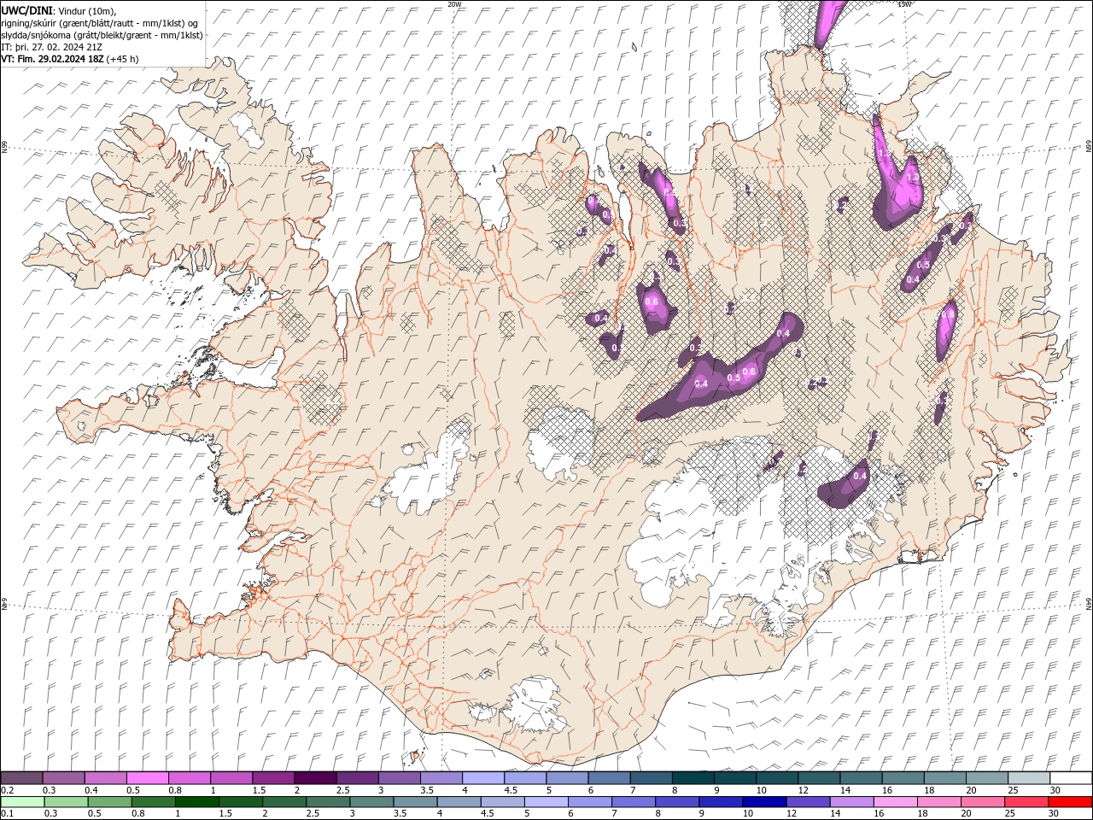Click the 'slydda/snjókoma' legend description line

coord(102,35)
